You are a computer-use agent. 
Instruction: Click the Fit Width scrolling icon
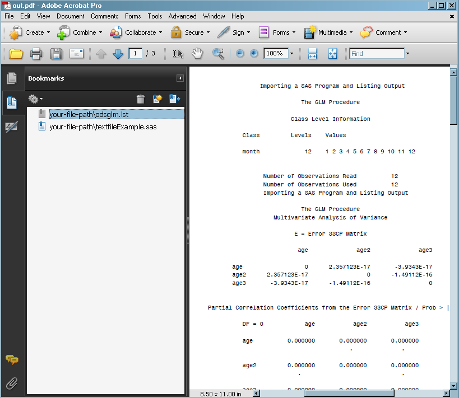coord(313,54)
